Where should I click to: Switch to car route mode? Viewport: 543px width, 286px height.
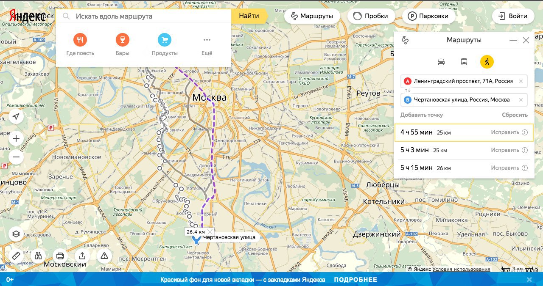click(x=441, y=62)
